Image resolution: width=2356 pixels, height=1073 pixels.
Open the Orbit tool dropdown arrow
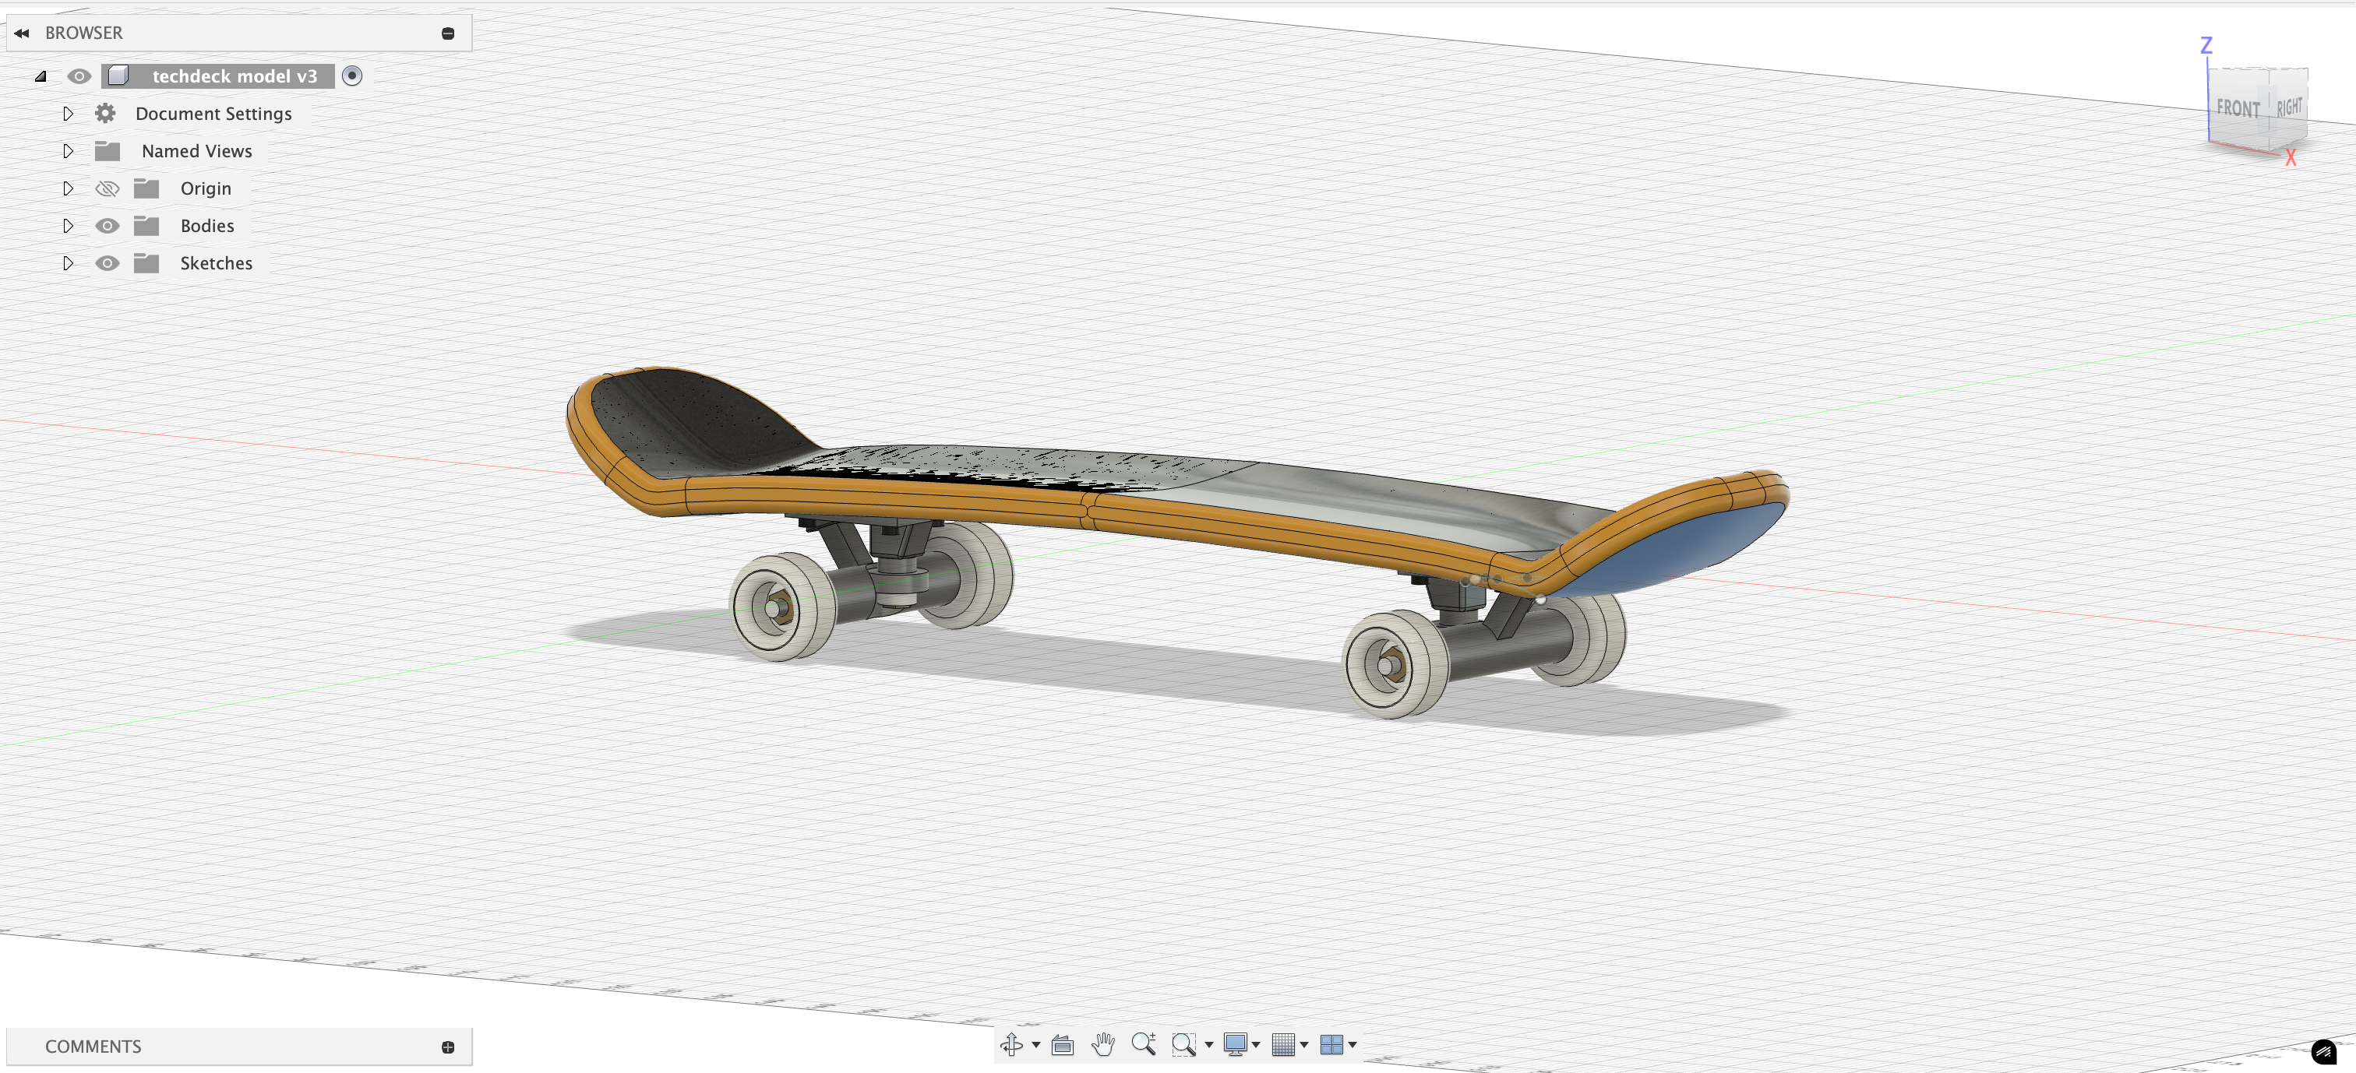coord(1035,1043)
